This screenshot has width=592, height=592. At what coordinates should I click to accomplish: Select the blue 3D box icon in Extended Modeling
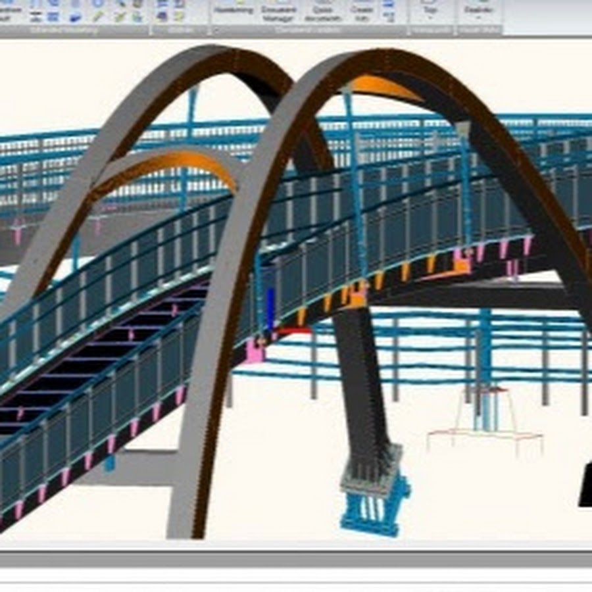pyautogui.click(x=76, y=16)
